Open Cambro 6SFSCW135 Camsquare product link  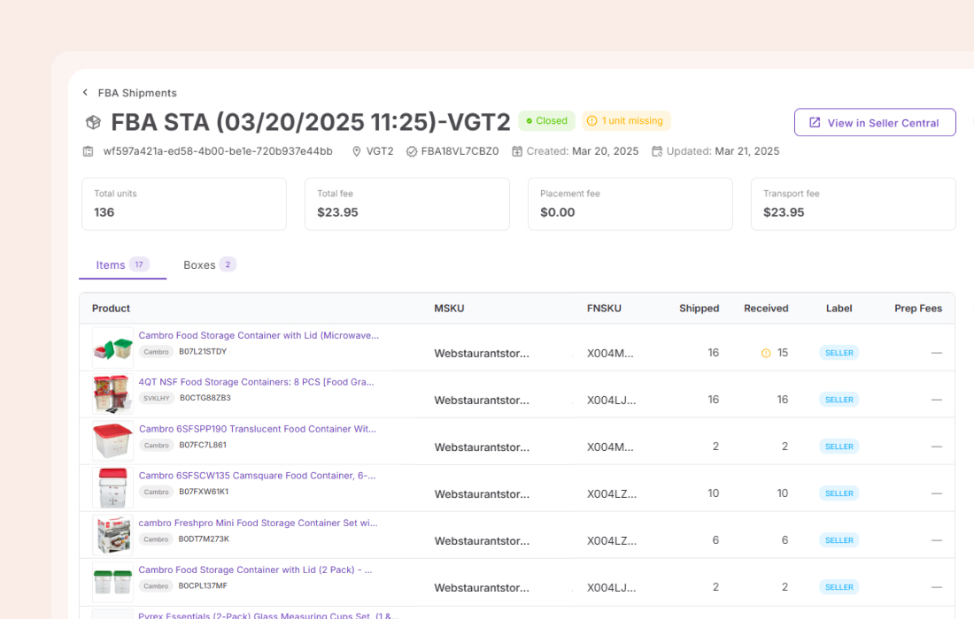pos(257,476)
